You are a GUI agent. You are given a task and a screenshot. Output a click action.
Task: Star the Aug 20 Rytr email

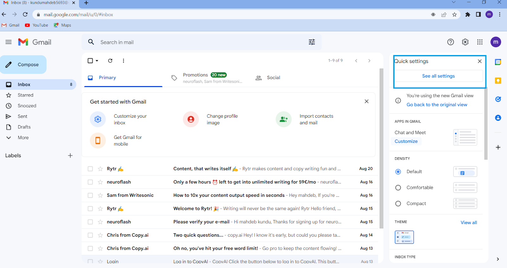100,169
